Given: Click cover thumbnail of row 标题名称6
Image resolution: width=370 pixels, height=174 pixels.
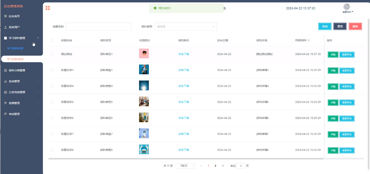Looking at the screenshot, I should 144,117.
